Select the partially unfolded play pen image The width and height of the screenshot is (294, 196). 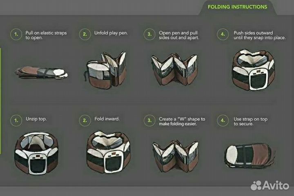point(105,70)
